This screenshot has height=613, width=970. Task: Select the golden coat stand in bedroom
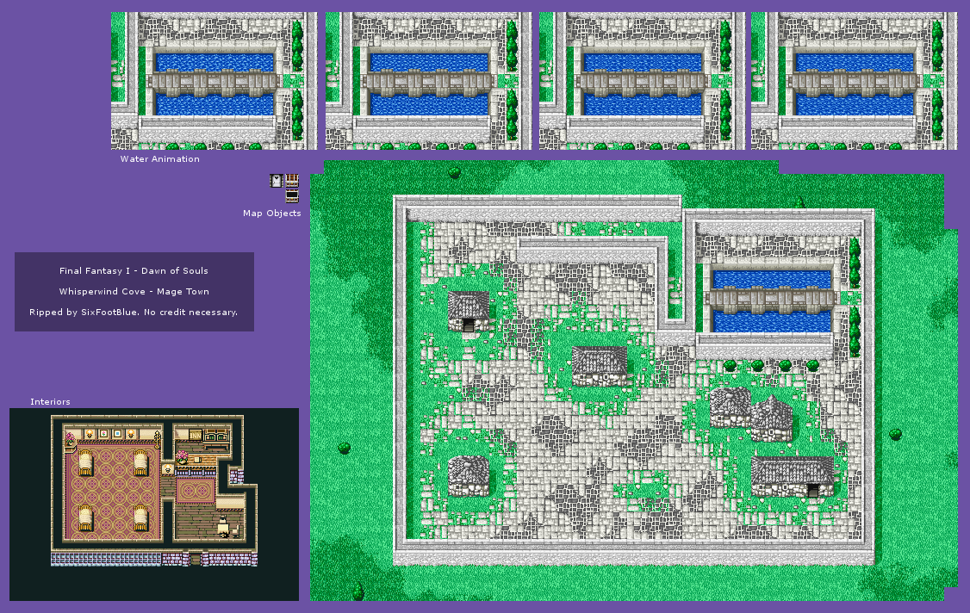(157, 439)
